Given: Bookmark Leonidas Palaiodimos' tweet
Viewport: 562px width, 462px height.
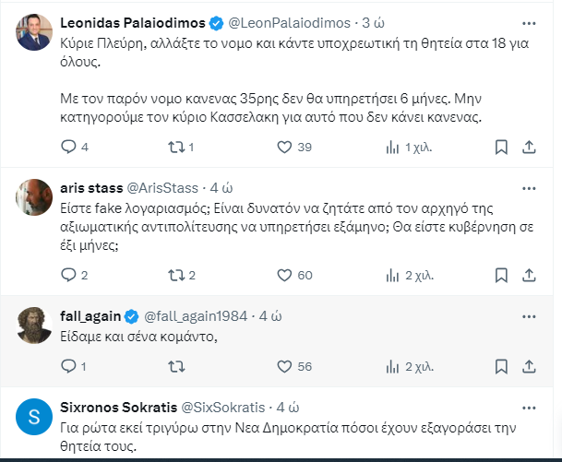Looking at the screenshot, I should 500,147.
